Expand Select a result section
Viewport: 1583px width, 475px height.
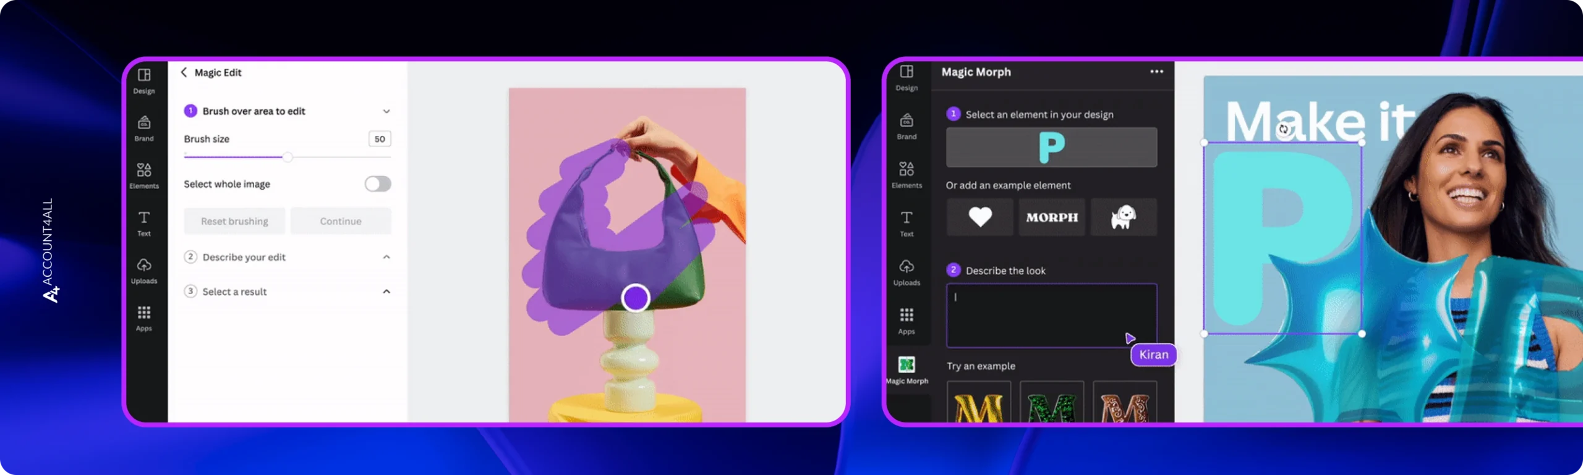tap(386, 292)
